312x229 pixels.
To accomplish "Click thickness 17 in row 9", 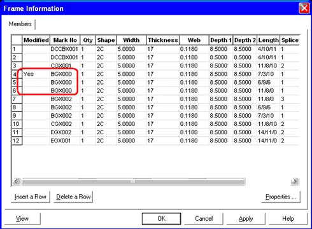I will 163,116.
